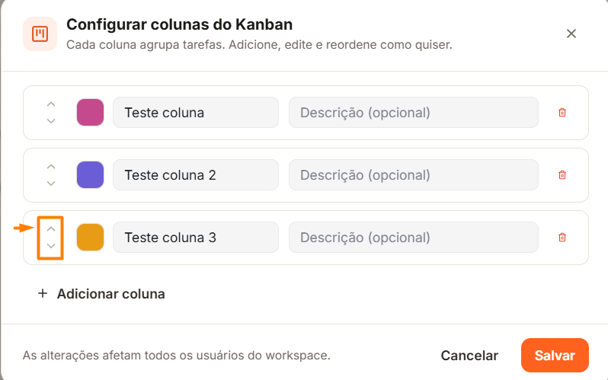Move Teste coluna row up arrow
The height and width of the screenshot is (380, 608).
[x=51, y=104]
